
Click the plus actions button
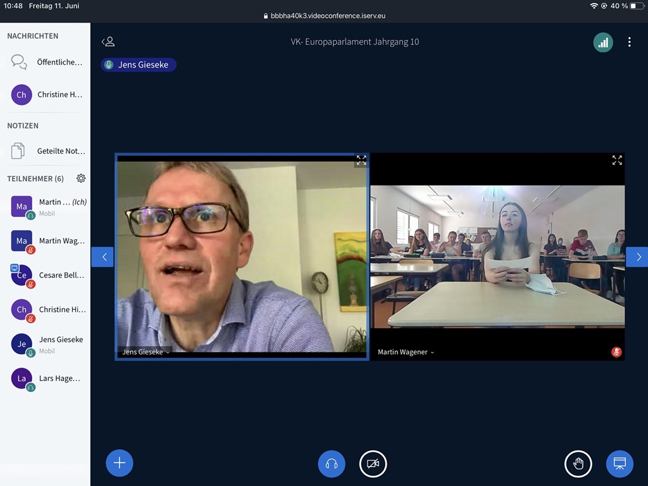[x=120, y=463]
